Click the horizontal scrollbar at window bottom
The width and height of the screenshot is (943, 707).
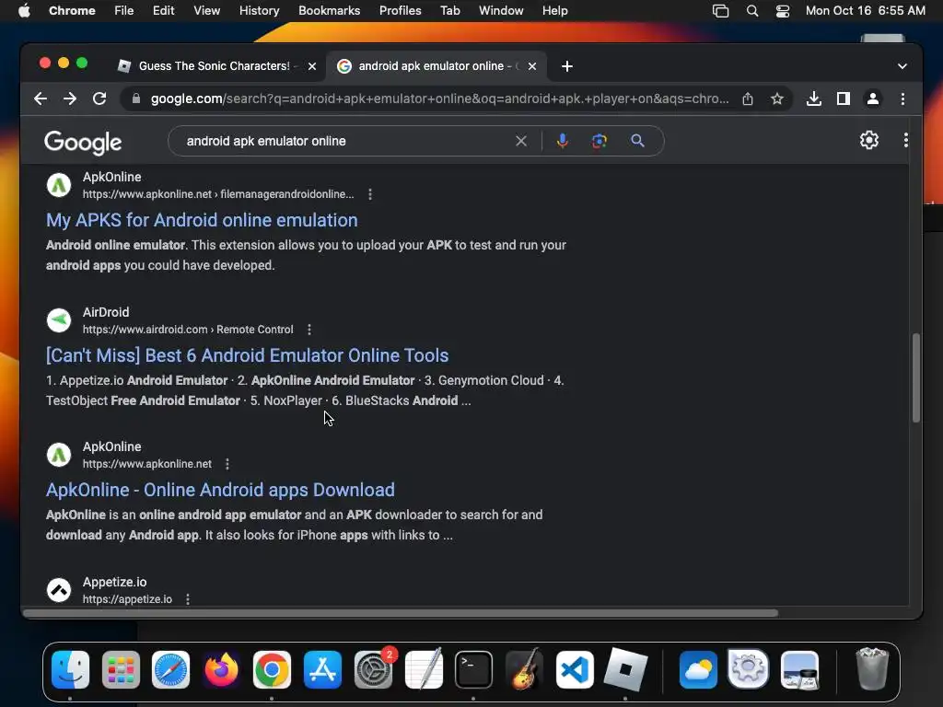(x=401, y=613)
